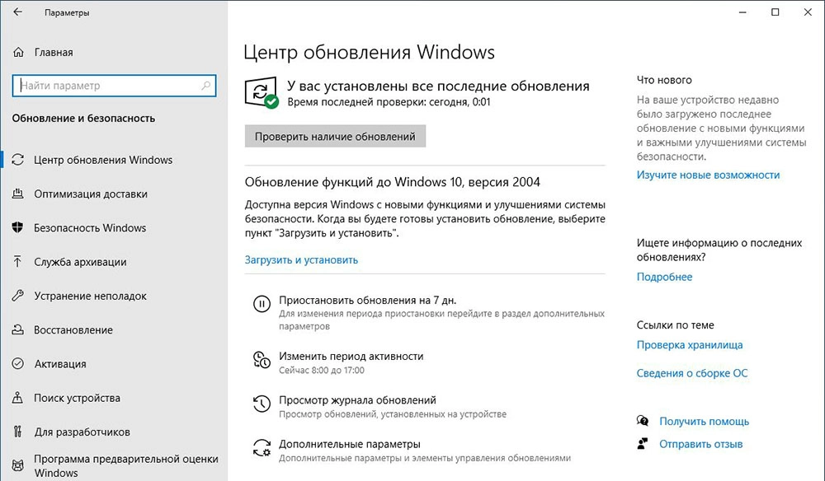Click the search magnifier icon
Image resolution: width=825 pixels, height=481 pixels.
(x=205, y=86)
